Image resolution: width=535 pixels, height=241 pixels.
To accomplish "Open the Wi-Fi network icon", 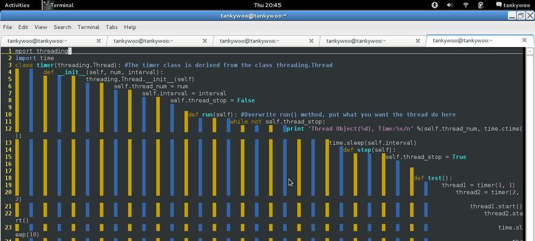I will click(x=466, y=5).
